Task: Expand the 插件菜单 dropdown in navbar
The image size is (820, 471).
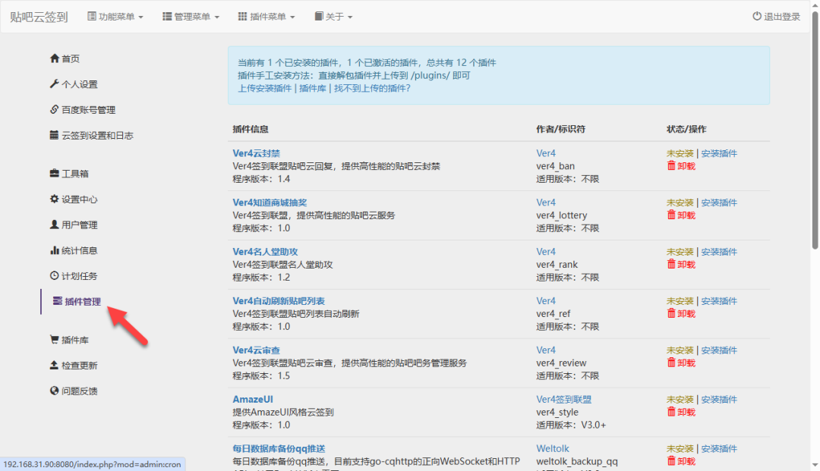Action: 266,17
